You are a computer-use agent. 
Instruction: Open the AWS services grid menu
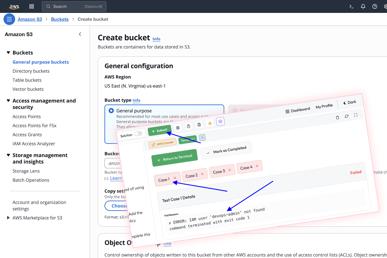pos(32,6)
